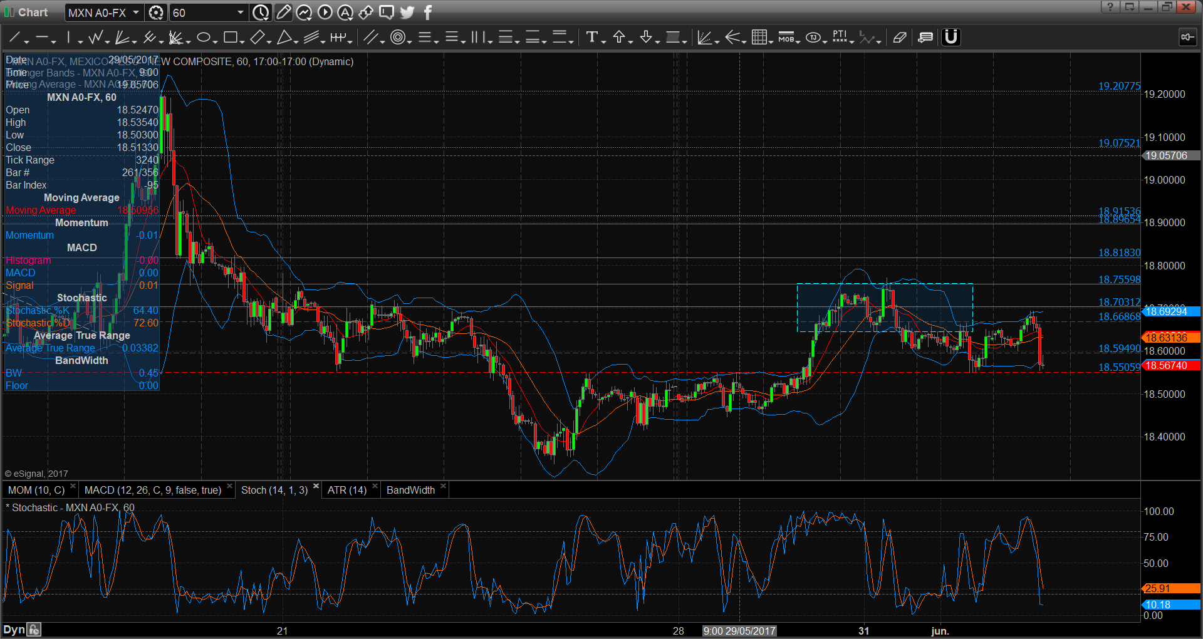Screen dimensions: 1203x639
Task: Click the play replay button
Action: coord(325,12)
